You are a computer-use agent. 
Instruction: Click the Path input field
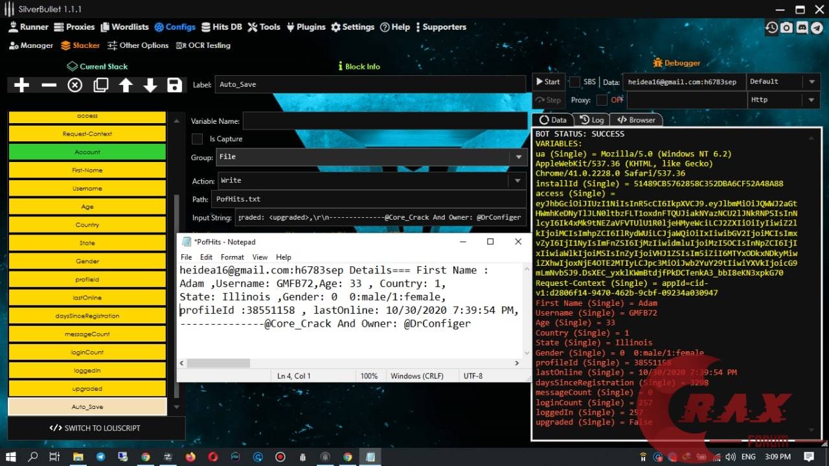[369, 199]
